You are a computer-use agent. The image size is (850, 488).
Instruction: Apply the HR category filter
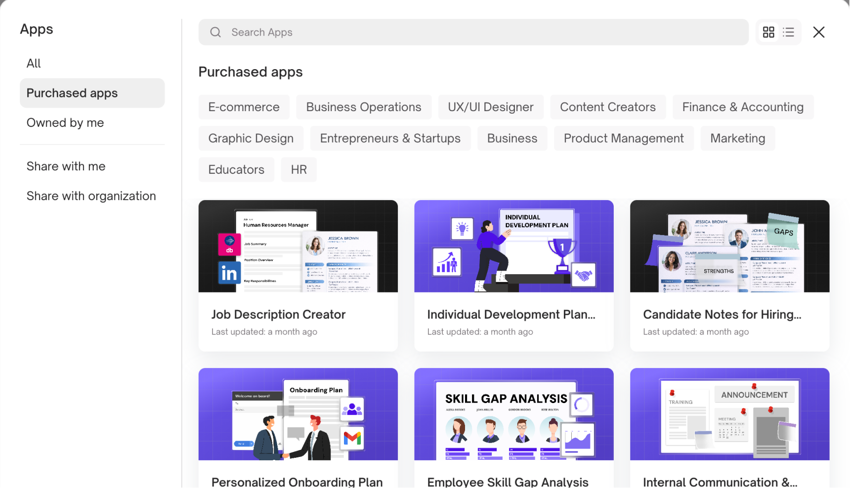click(x=298, y=170)
